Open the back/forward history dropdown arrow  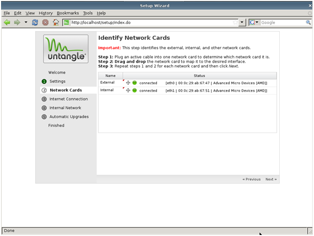(26, 22)
